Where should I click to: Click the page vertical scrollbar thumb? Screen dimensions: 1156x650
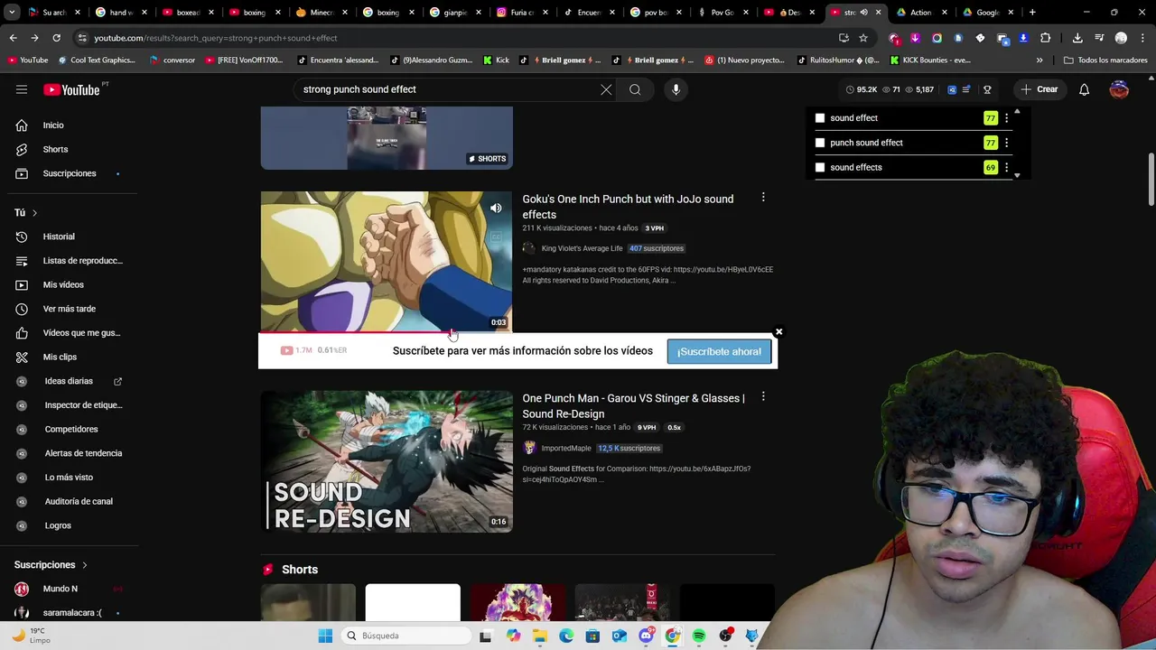pyautogui.click(x=1151, y=179)
